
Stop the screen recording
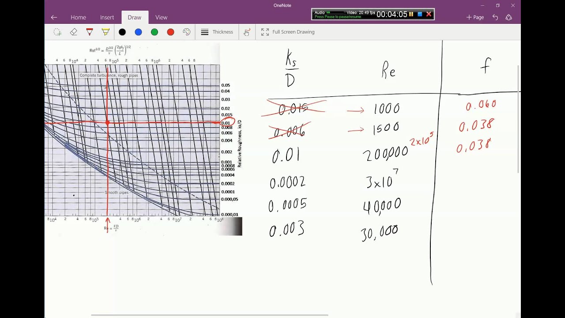420,14
